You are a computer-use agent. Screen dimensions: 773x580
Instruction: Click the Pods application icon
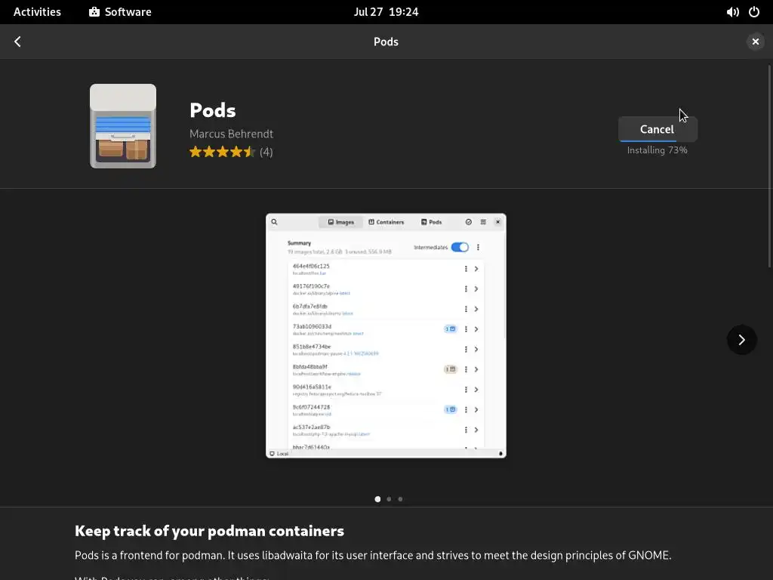click(x=123, y=126)
